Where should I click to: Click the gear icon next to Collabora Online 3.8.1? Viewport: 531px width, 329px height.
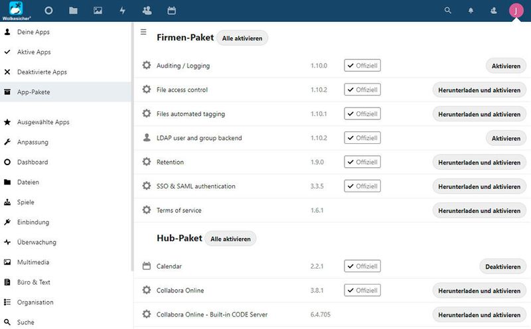point(147,290)
